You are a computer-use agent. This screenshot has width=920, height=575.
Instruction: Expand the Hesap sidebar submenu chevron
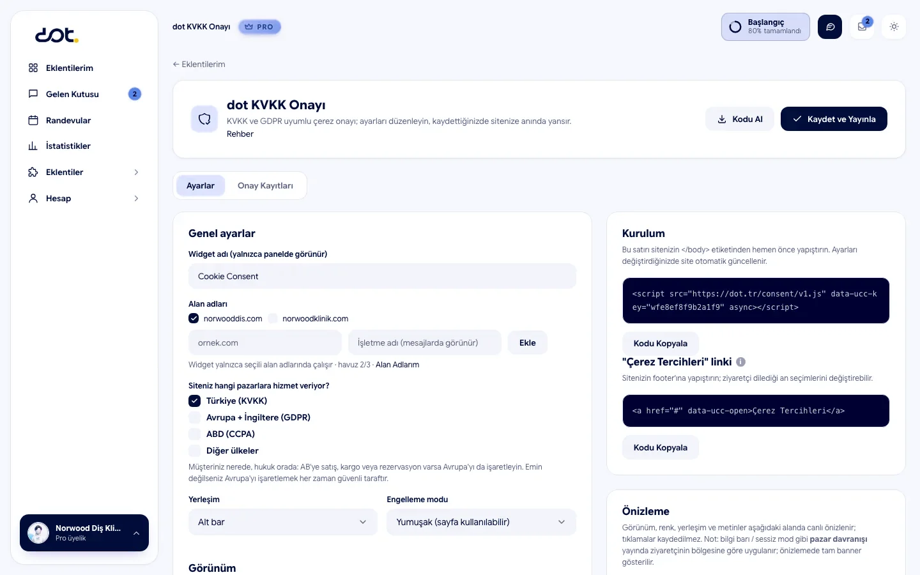pyautogui.click(x=136, y=198)
